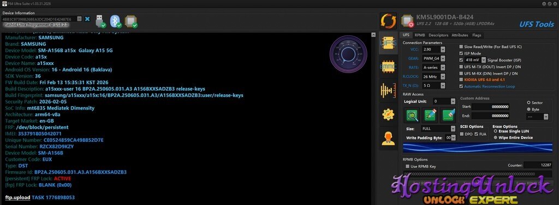Click the Write (pencil) RAW access icon
This screenshot has width=559, height=205.
point(430,115)
